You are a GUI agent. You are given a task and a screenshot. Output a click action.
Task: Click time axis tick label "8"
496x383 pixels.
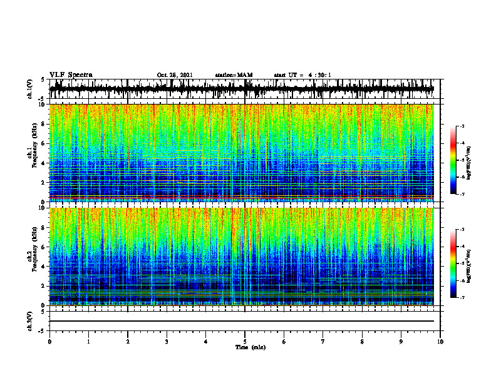pyautogui.click(x=362, y=342)
